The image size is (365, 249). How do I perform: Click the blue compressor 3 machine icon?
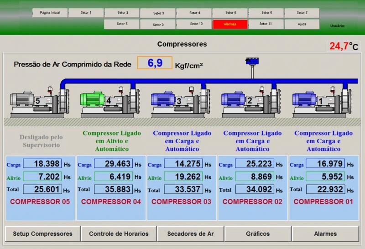click(180, 103)
